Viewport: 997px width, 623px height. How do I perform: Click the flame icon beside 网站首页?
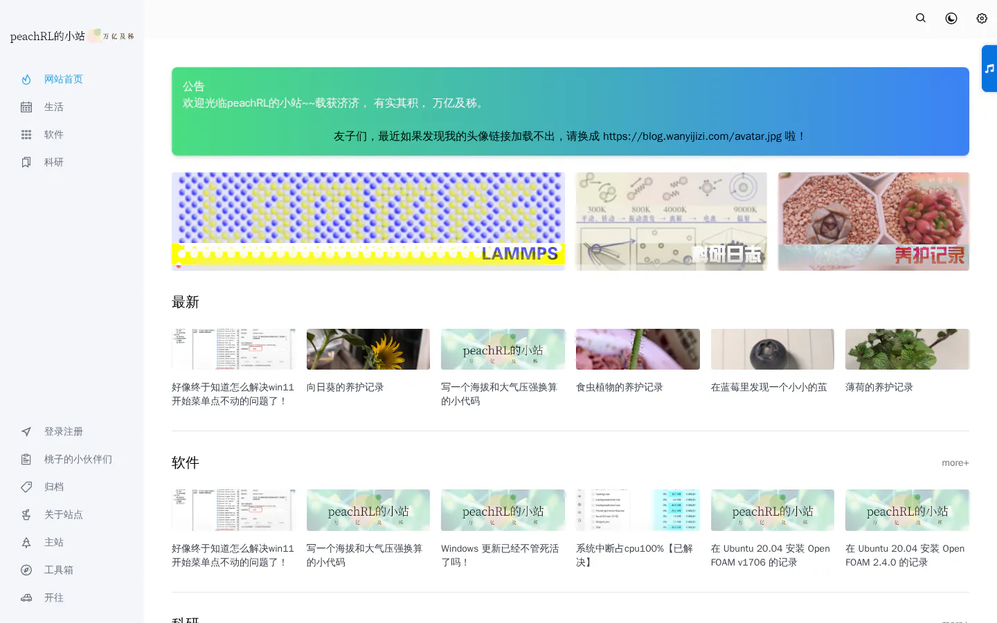tap(26, 80)
